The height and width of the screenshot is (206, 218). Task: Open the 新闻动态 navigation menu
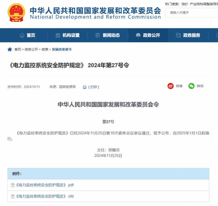point(108,35)
